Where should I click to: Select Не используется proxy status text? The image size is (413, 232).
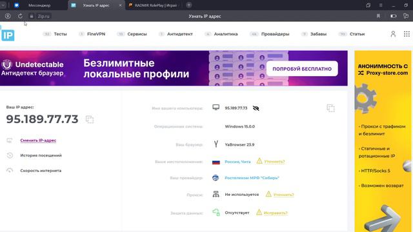click(242, 195)
